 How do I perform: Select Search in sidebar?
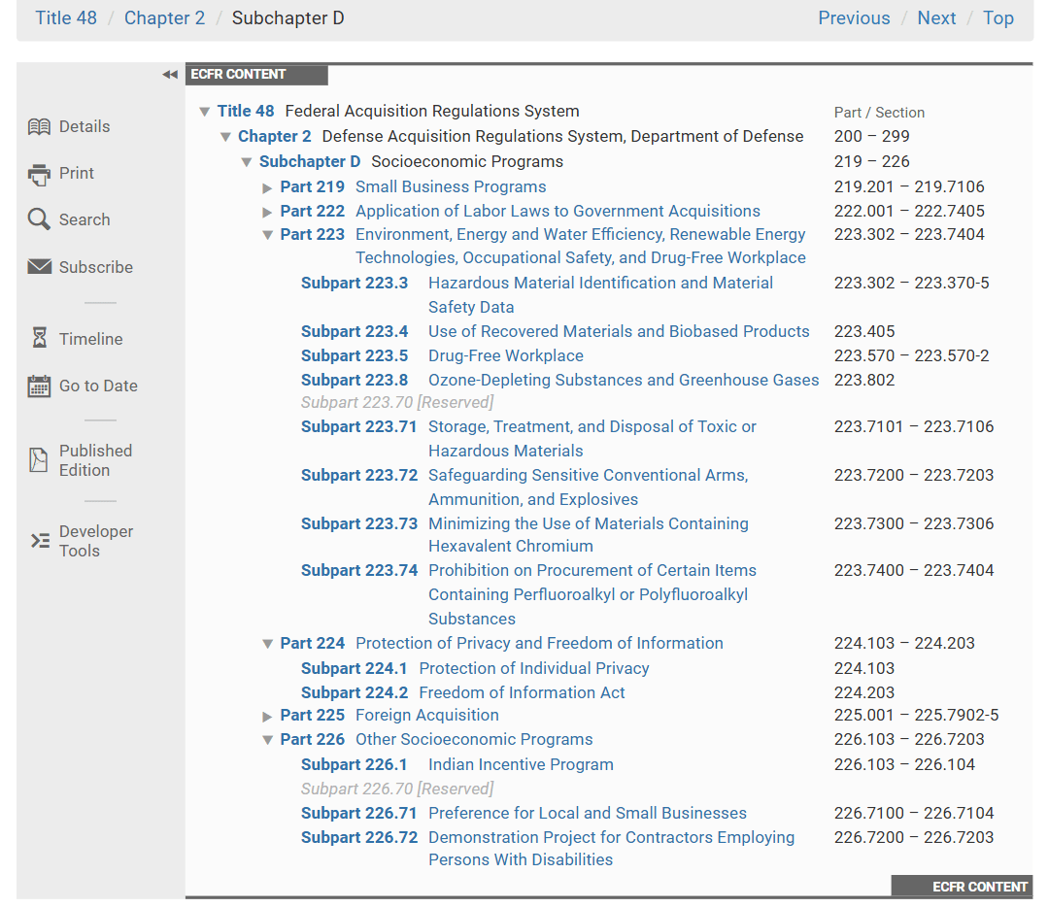85,219
